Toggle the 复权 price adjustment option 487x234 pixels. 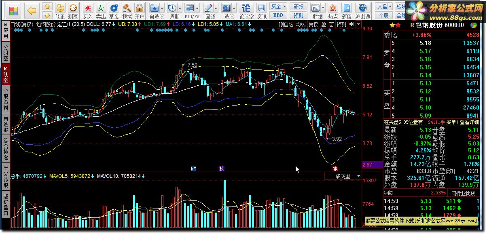coord(313,24)
